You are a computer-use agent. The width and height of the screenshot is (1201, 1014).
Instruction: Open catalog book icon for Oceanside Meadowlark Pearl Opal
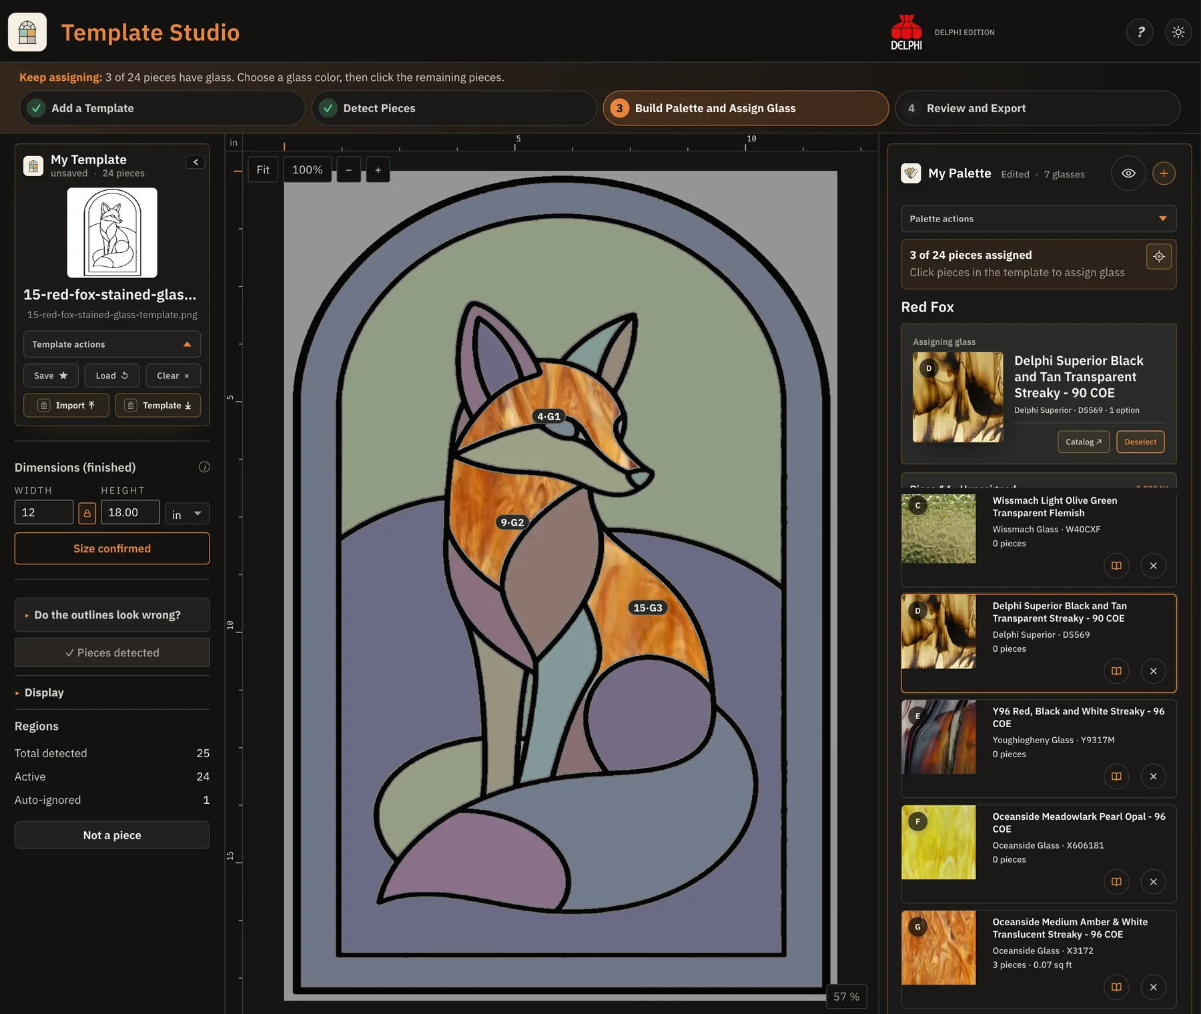point(1116,882)
